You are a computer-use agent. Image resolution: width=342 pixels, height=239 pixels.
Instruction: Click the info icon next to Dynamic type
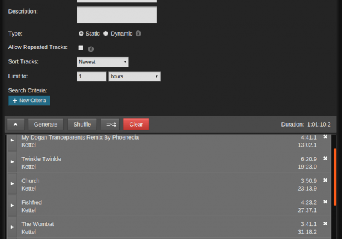pyautogui.click(x=138, y=34)
